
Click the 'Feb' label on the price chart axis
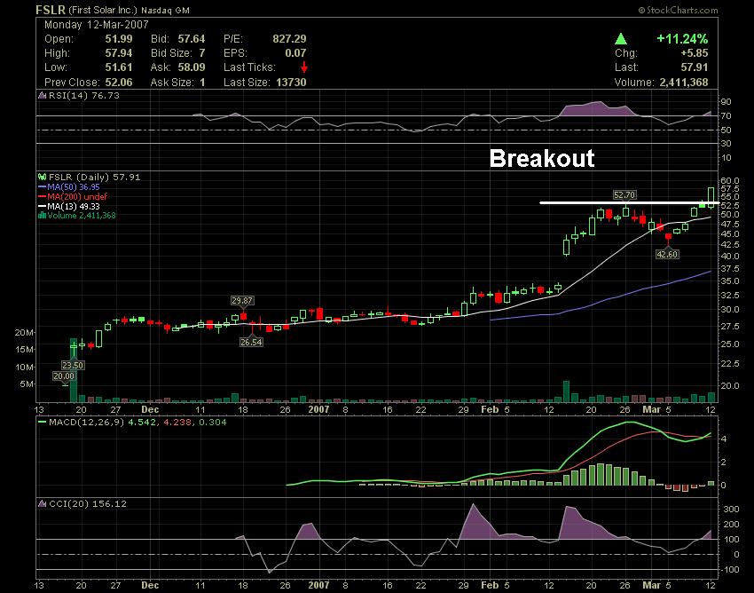[x=490, y=409]
